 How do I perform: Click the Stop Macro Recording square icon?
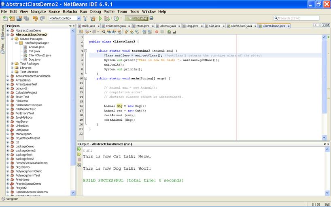(162, 32)
